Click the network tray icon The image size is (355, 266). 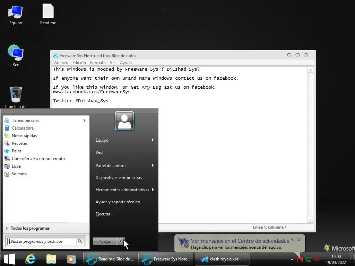[309, 259]
